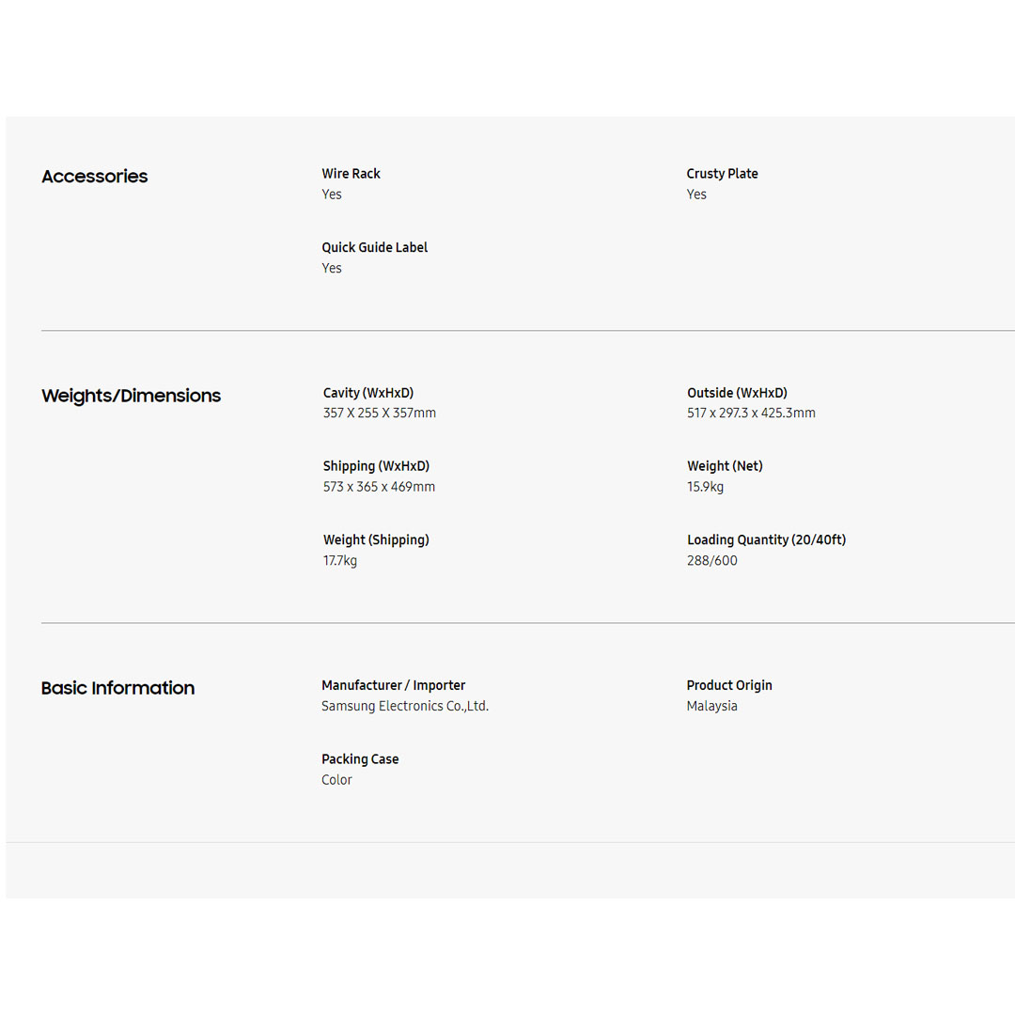Select the Wire Rack spec label
The image size is (1015, 1015).
coord(351,174)
